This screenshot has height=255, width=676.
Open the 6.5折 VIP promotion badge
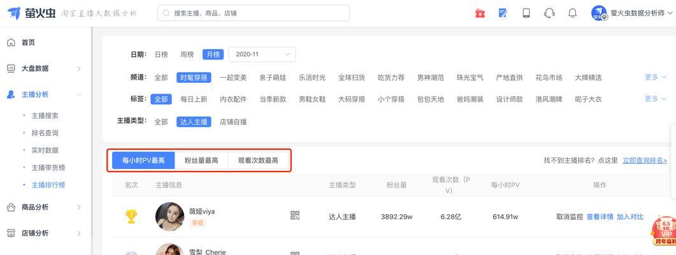pos(665,231)
